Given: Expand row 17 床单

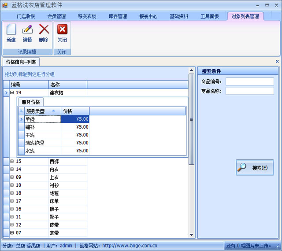Looking at the screenshot, I should click(12, 201).
